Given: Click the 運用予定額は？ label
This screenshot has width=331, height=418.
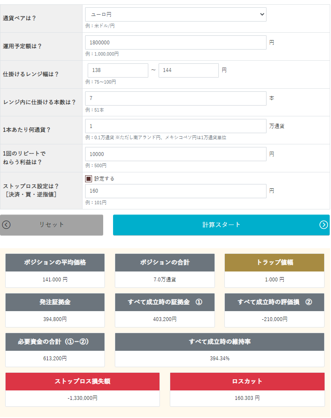Looking at the screenshot, I should point(22,47).
